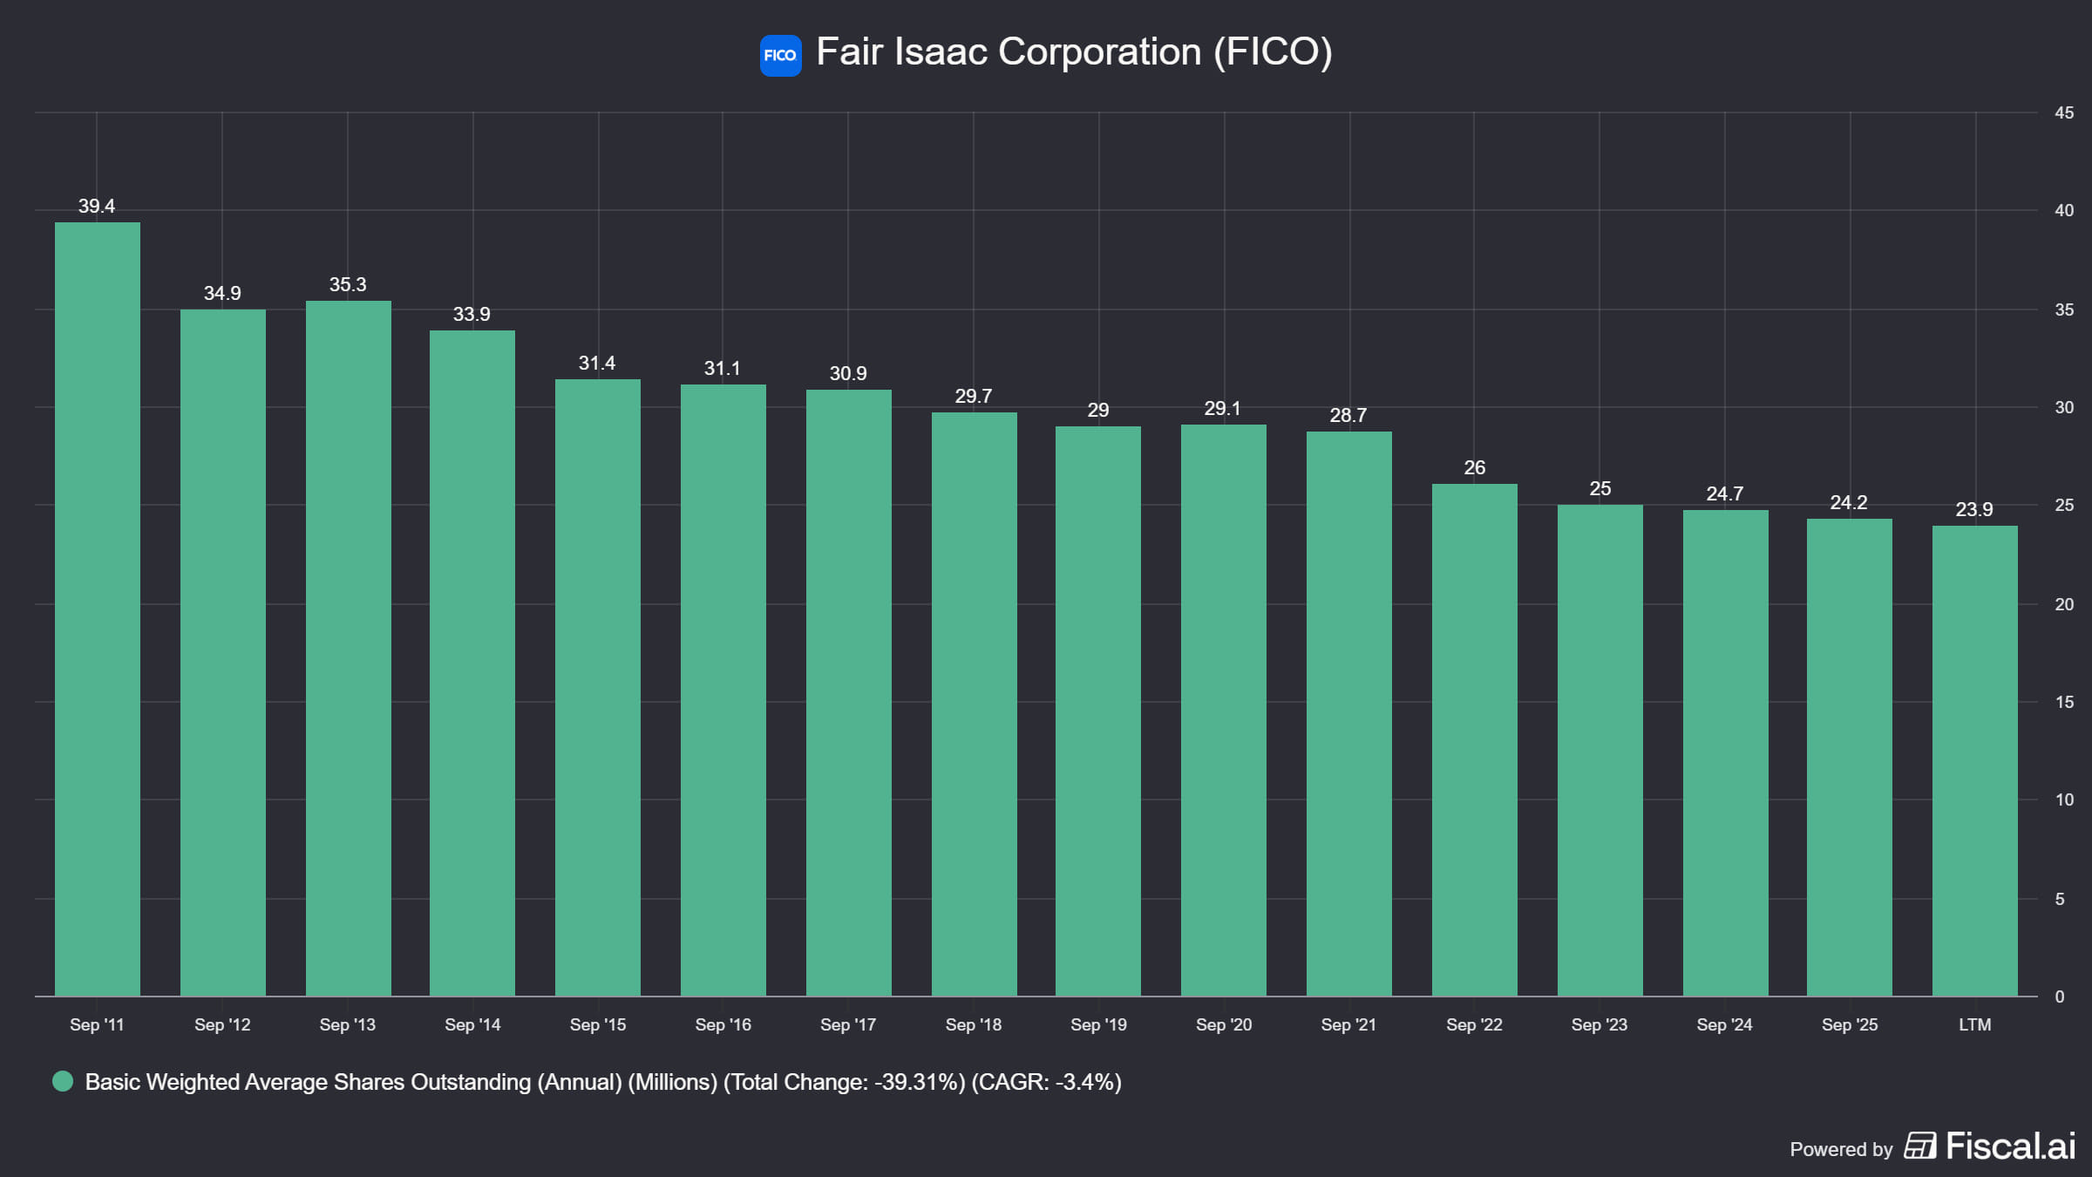Click the Sep '15 bar
The image size is (2092, 1177).
(598, 687)
